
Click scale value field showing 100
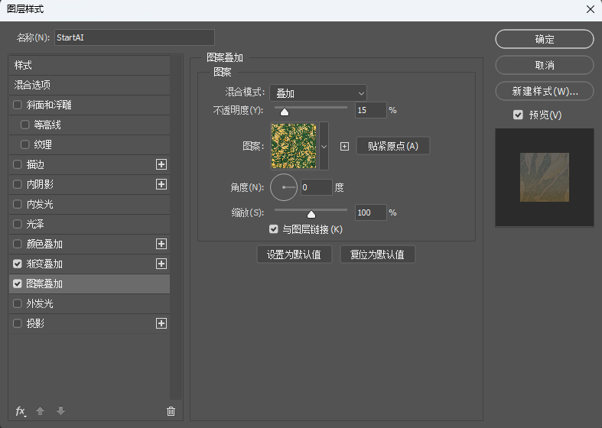(x=370, y=212)
